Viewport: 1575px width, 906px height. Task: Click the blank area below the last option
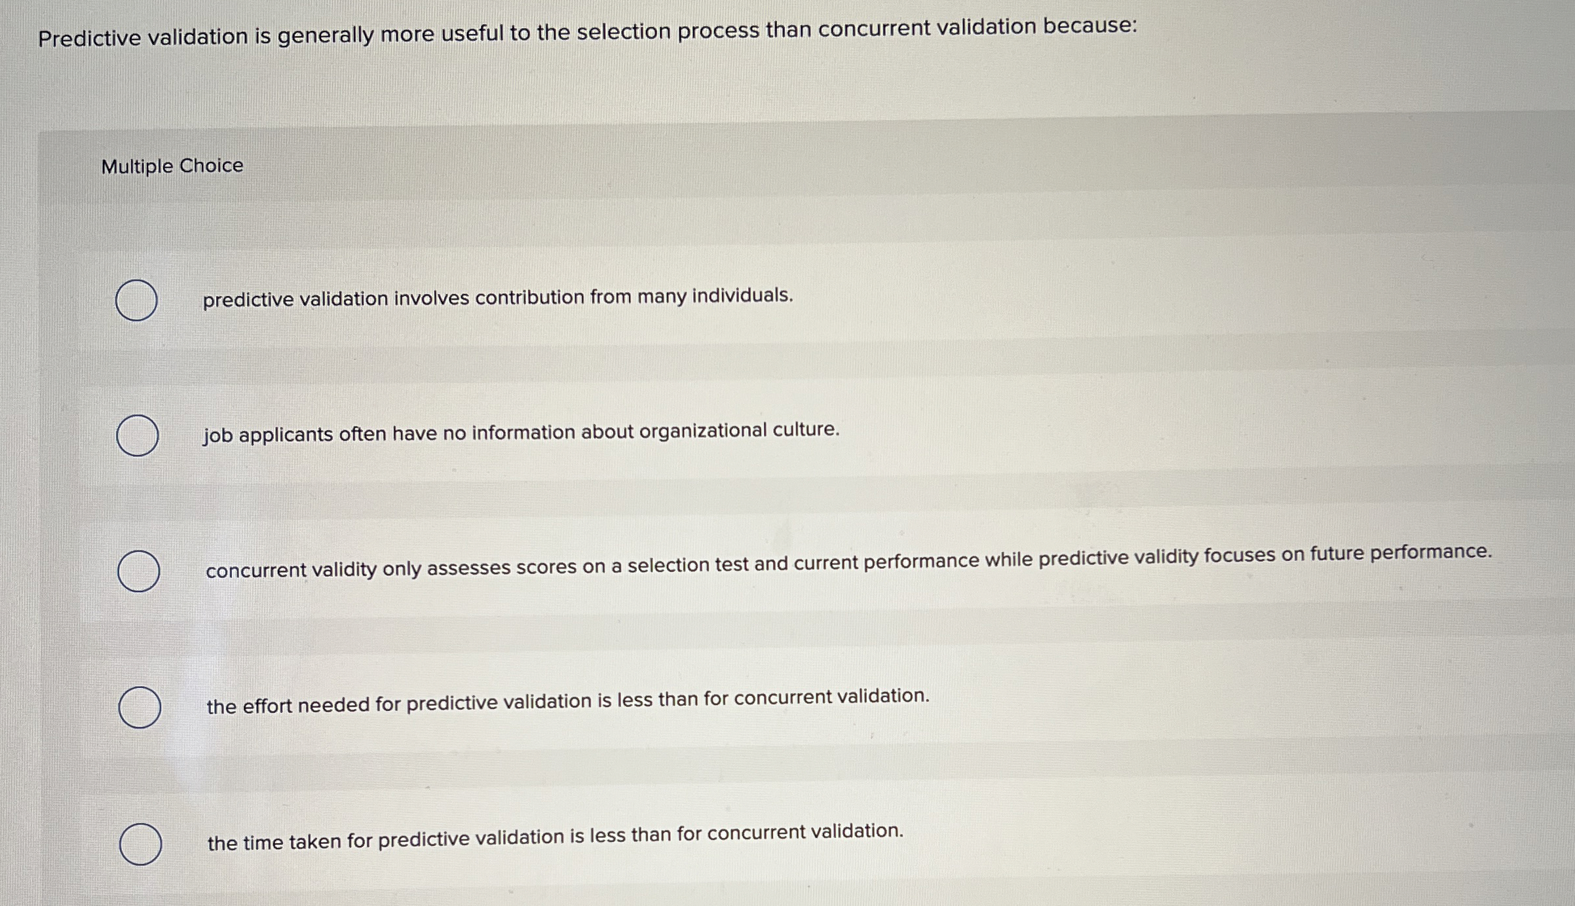[786, 890]
